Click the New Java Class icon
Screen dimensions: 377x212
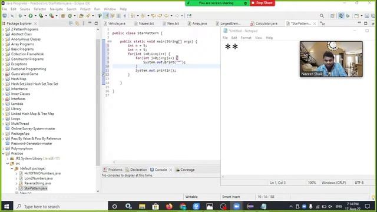tap(70, 16)
